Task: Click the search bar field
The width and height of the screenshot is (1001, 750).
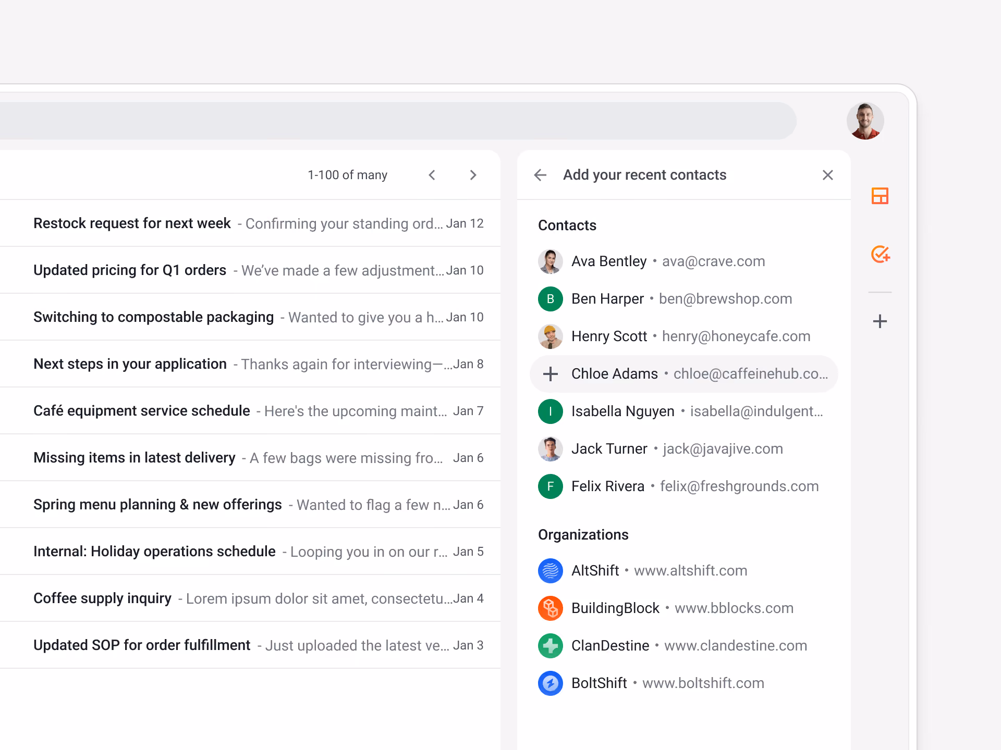Action: coord(398,121)
